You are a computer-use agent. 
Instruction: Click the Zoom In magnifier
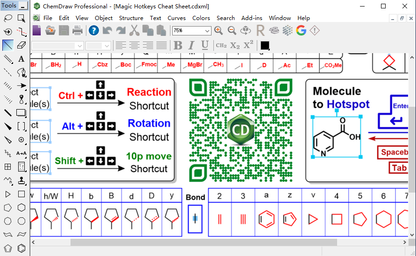pos(219,30)
